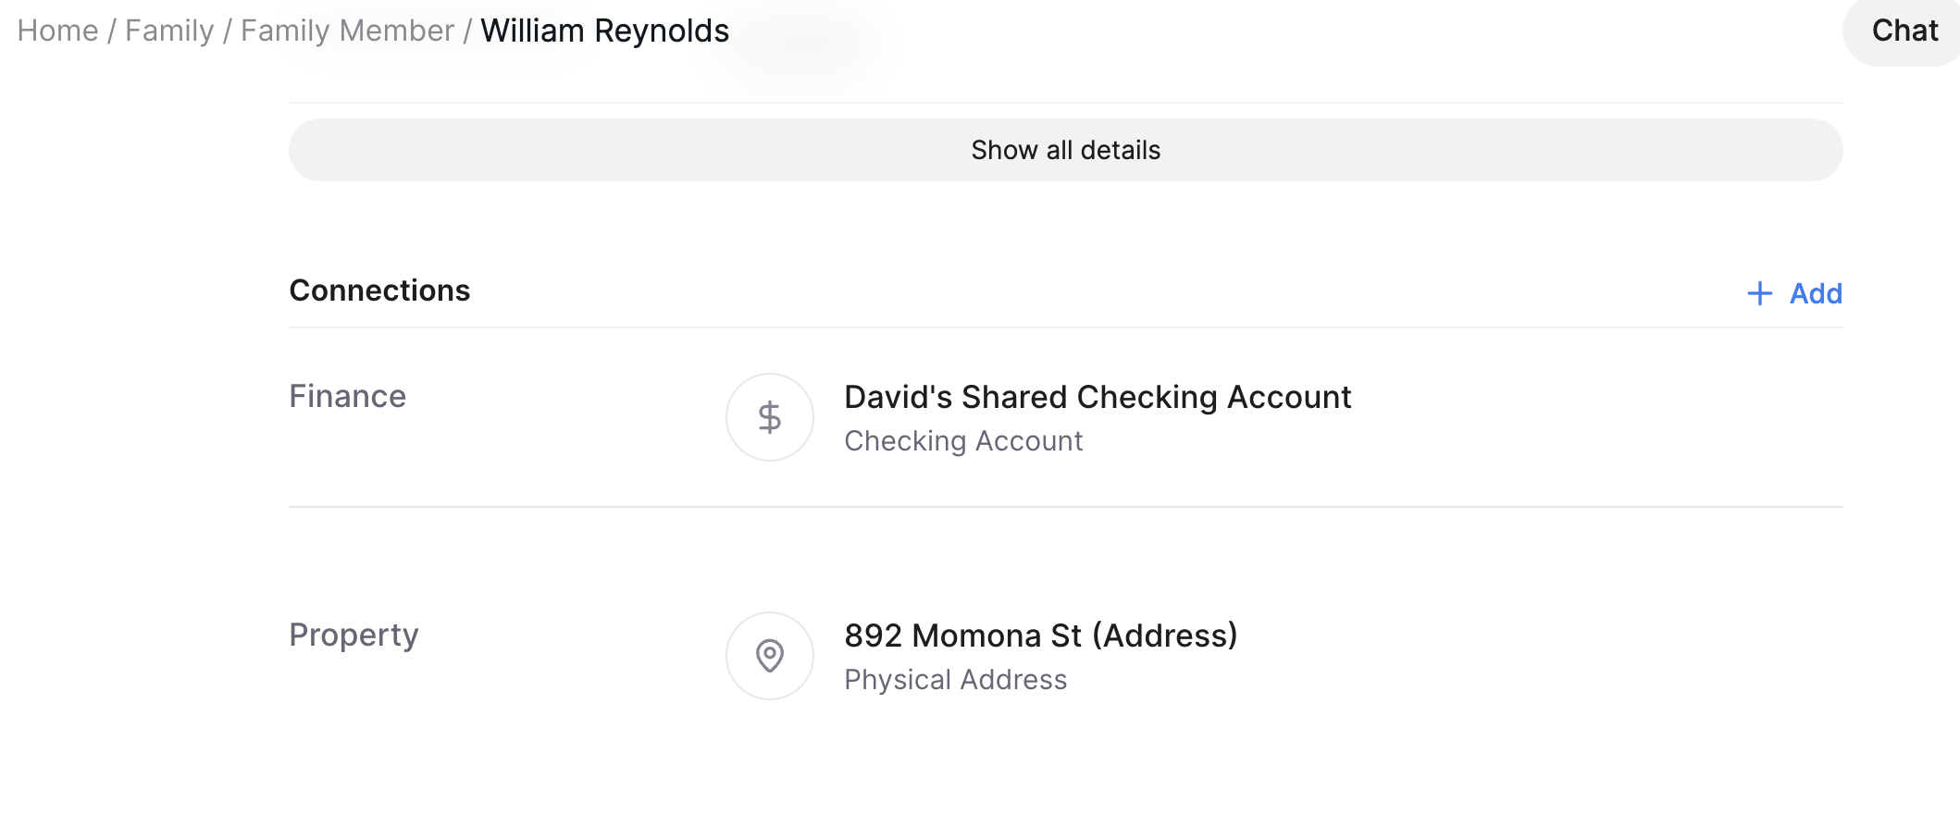Click the Connections section heading
Screen dimensions: 1960x827
[x=379, y=290]
